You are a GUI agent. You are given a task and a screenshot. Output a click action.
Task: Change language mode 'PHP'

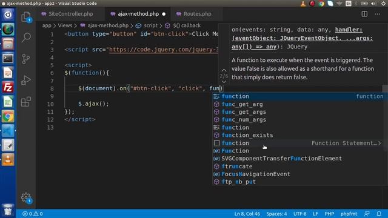click(329, 214)
